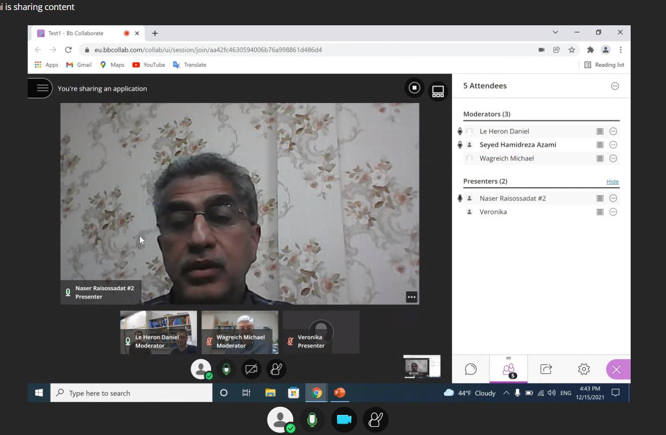The width and height of the screenshot is (666, 435).
Task: Raise hand using outer toolbar button
Action: (x=376, y=420)
